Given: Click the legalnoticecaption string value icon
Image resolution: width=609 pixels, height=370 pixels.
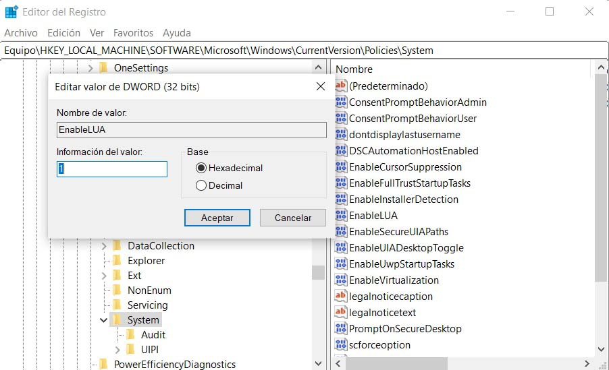Looking at the screenshot, I should pyautogui.click(x=341, y=297).
